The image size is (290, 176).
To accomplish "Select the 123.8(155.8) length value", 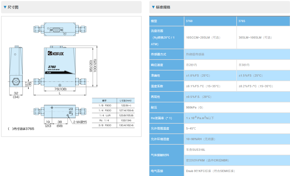I will [x=126, y=115].
